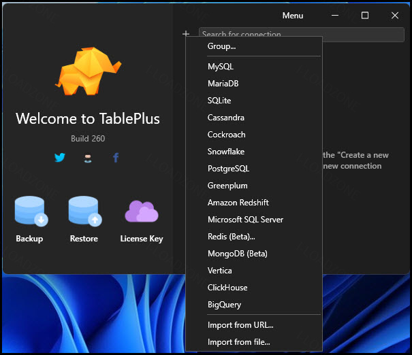Viewport: 412px width, 355px height.
Task: Select PostgreSQL from the menu
Action: click(254, 169)
